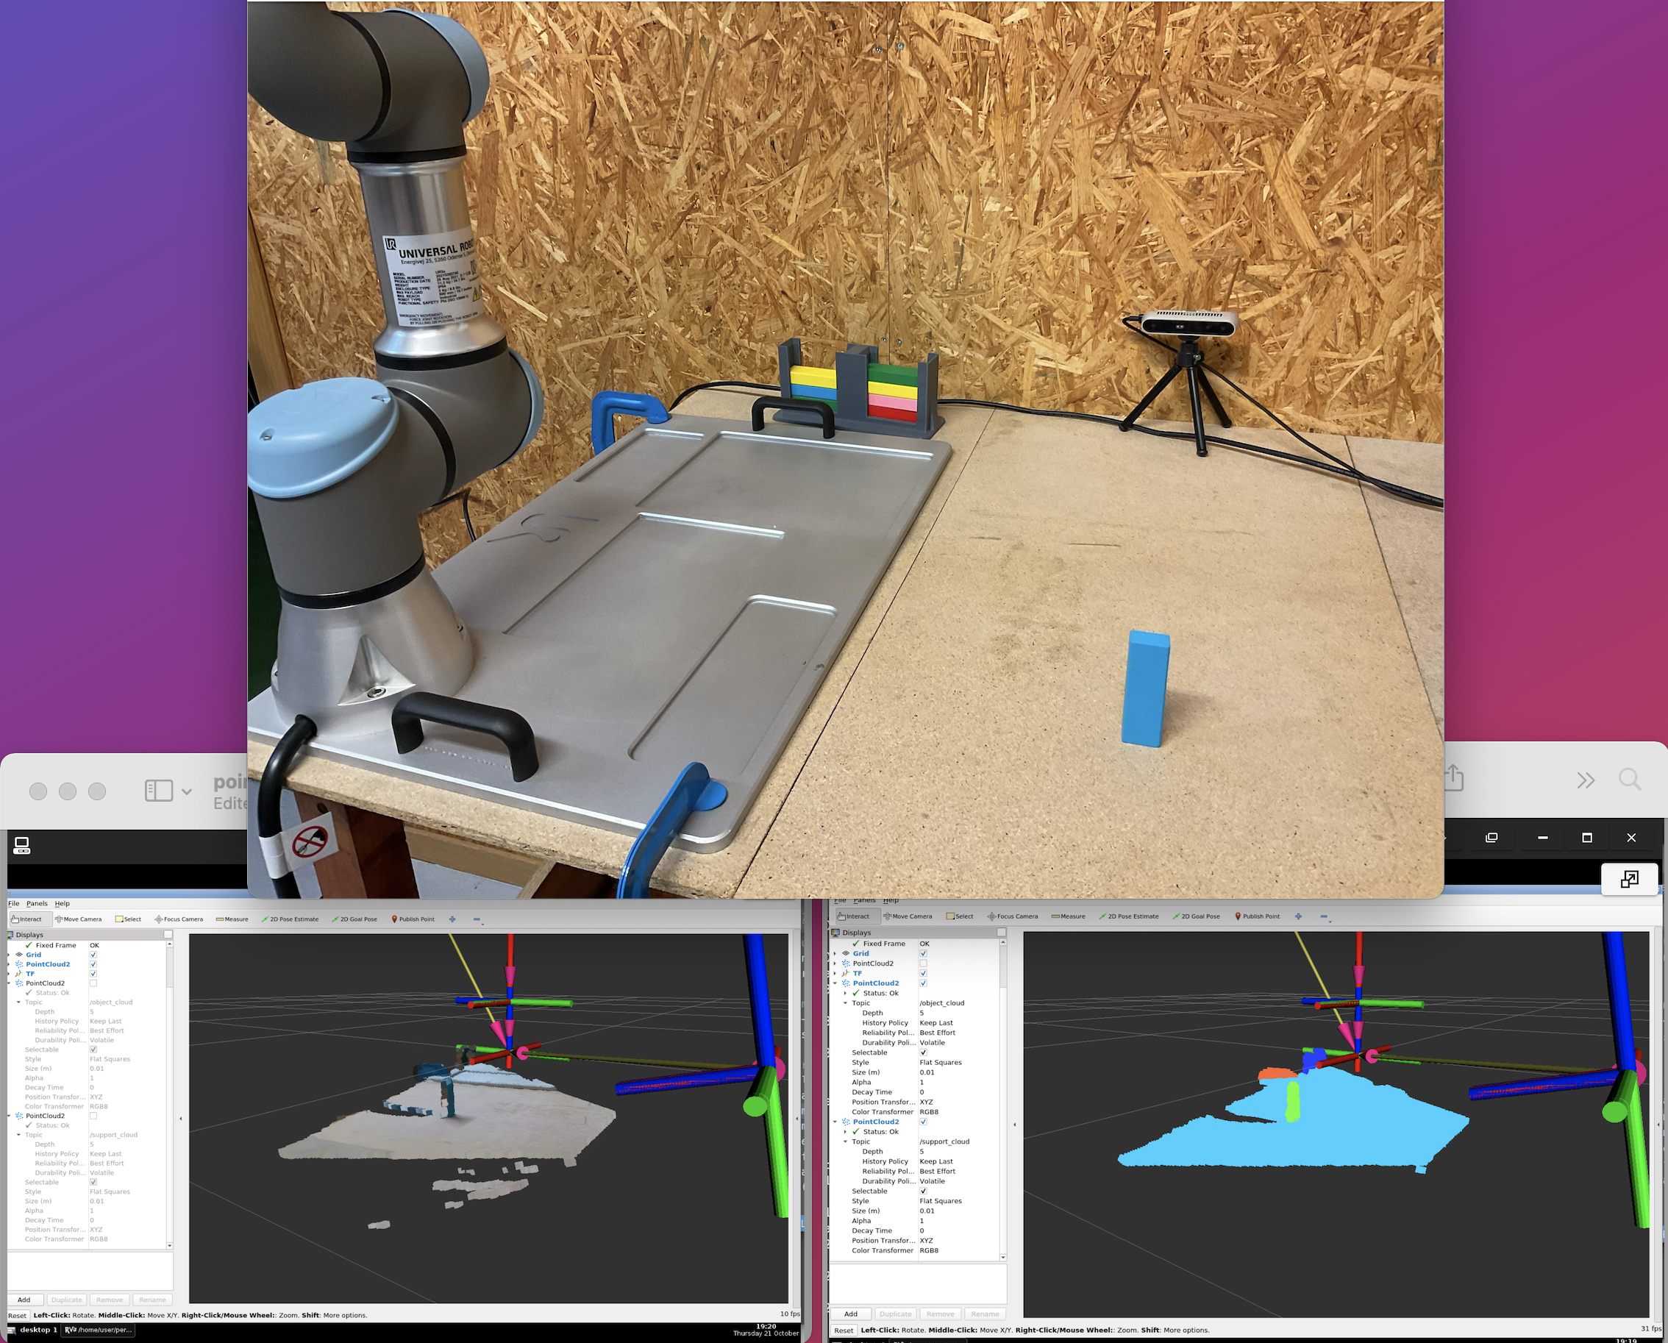Viewport: 1668px width, 1343px height.
Task: Choose Move Camera tool in left RViz window
Action: 78,919
